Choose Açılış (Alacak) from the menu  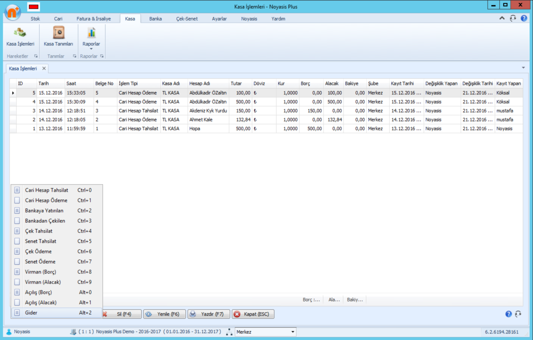(57, 302)
